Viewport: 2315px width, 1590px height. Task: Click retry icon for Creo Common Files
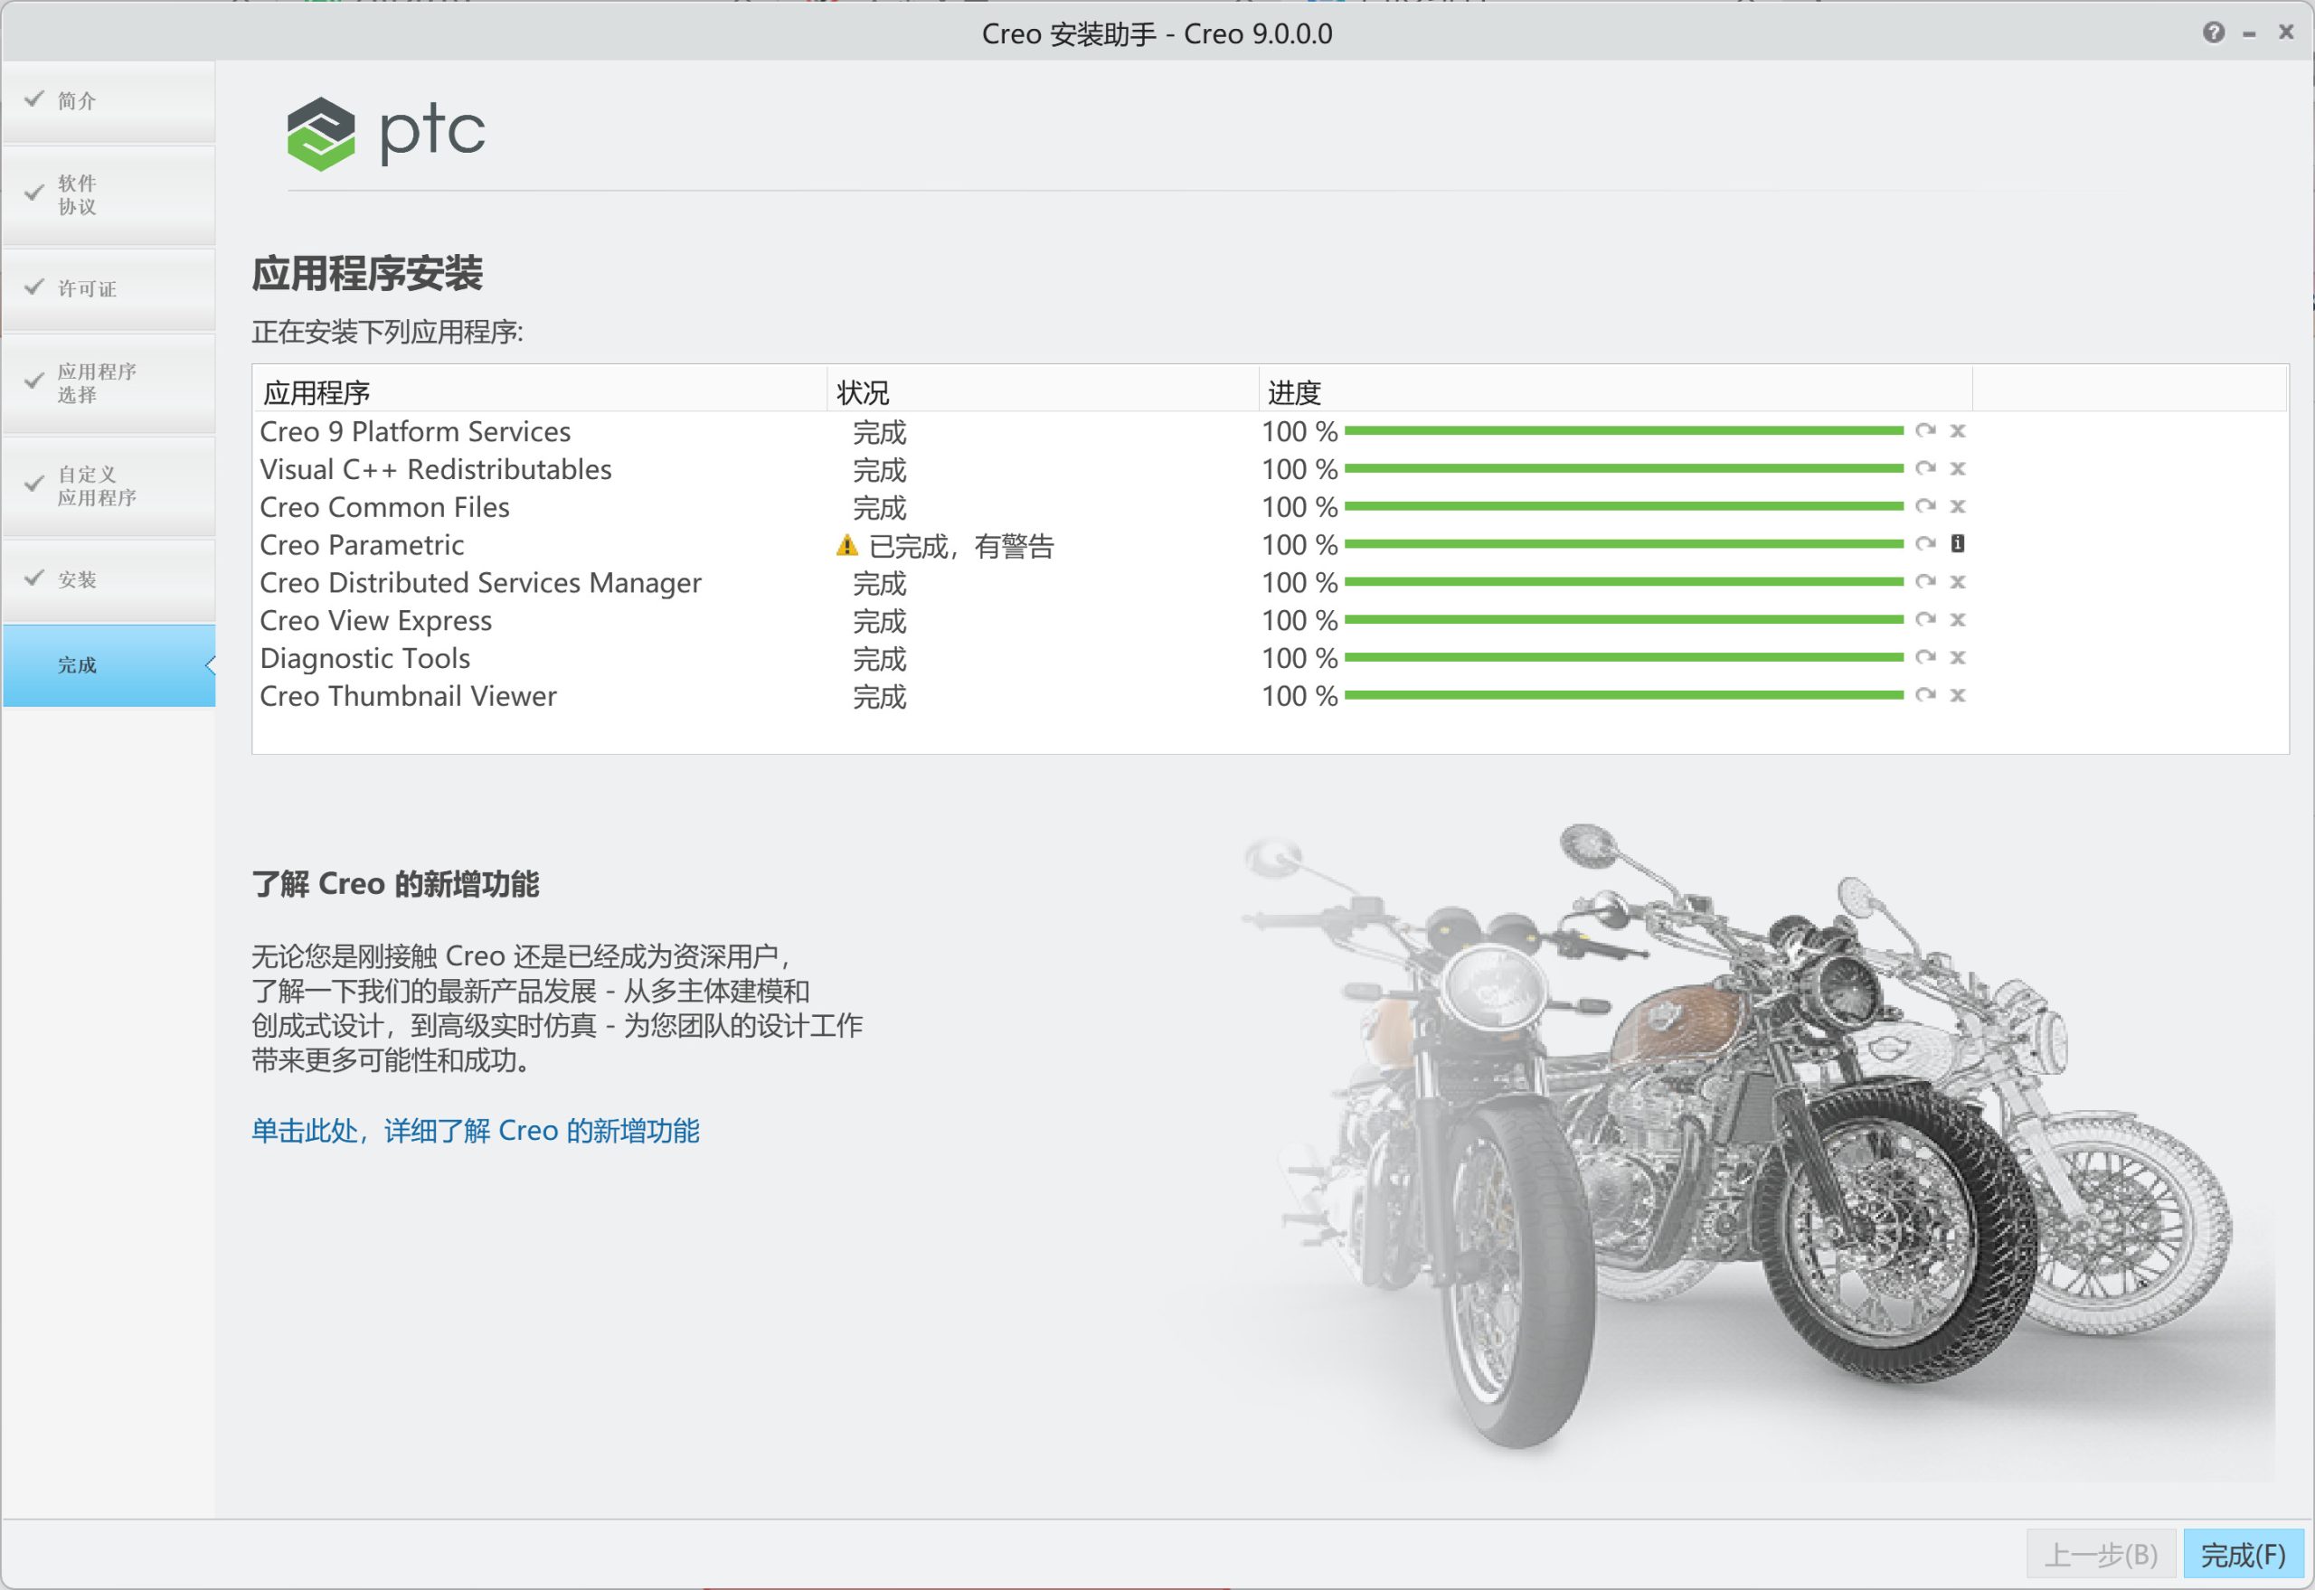pyautogui.click(x=1925, y=506)
